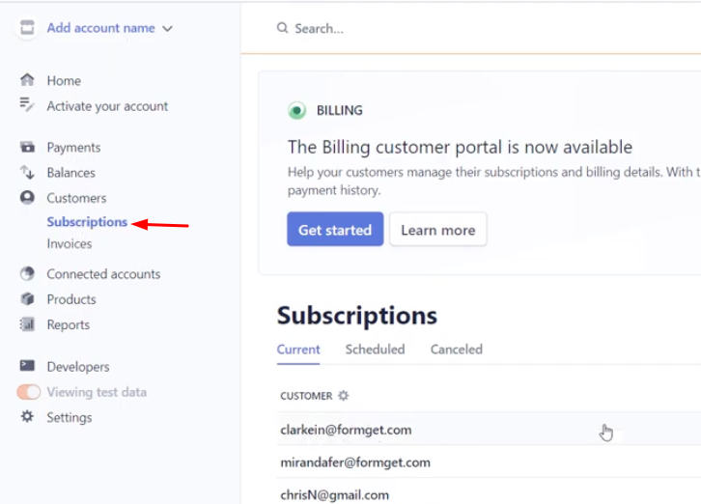
Task: Click the Learn more button
Action: click(437, 230)
